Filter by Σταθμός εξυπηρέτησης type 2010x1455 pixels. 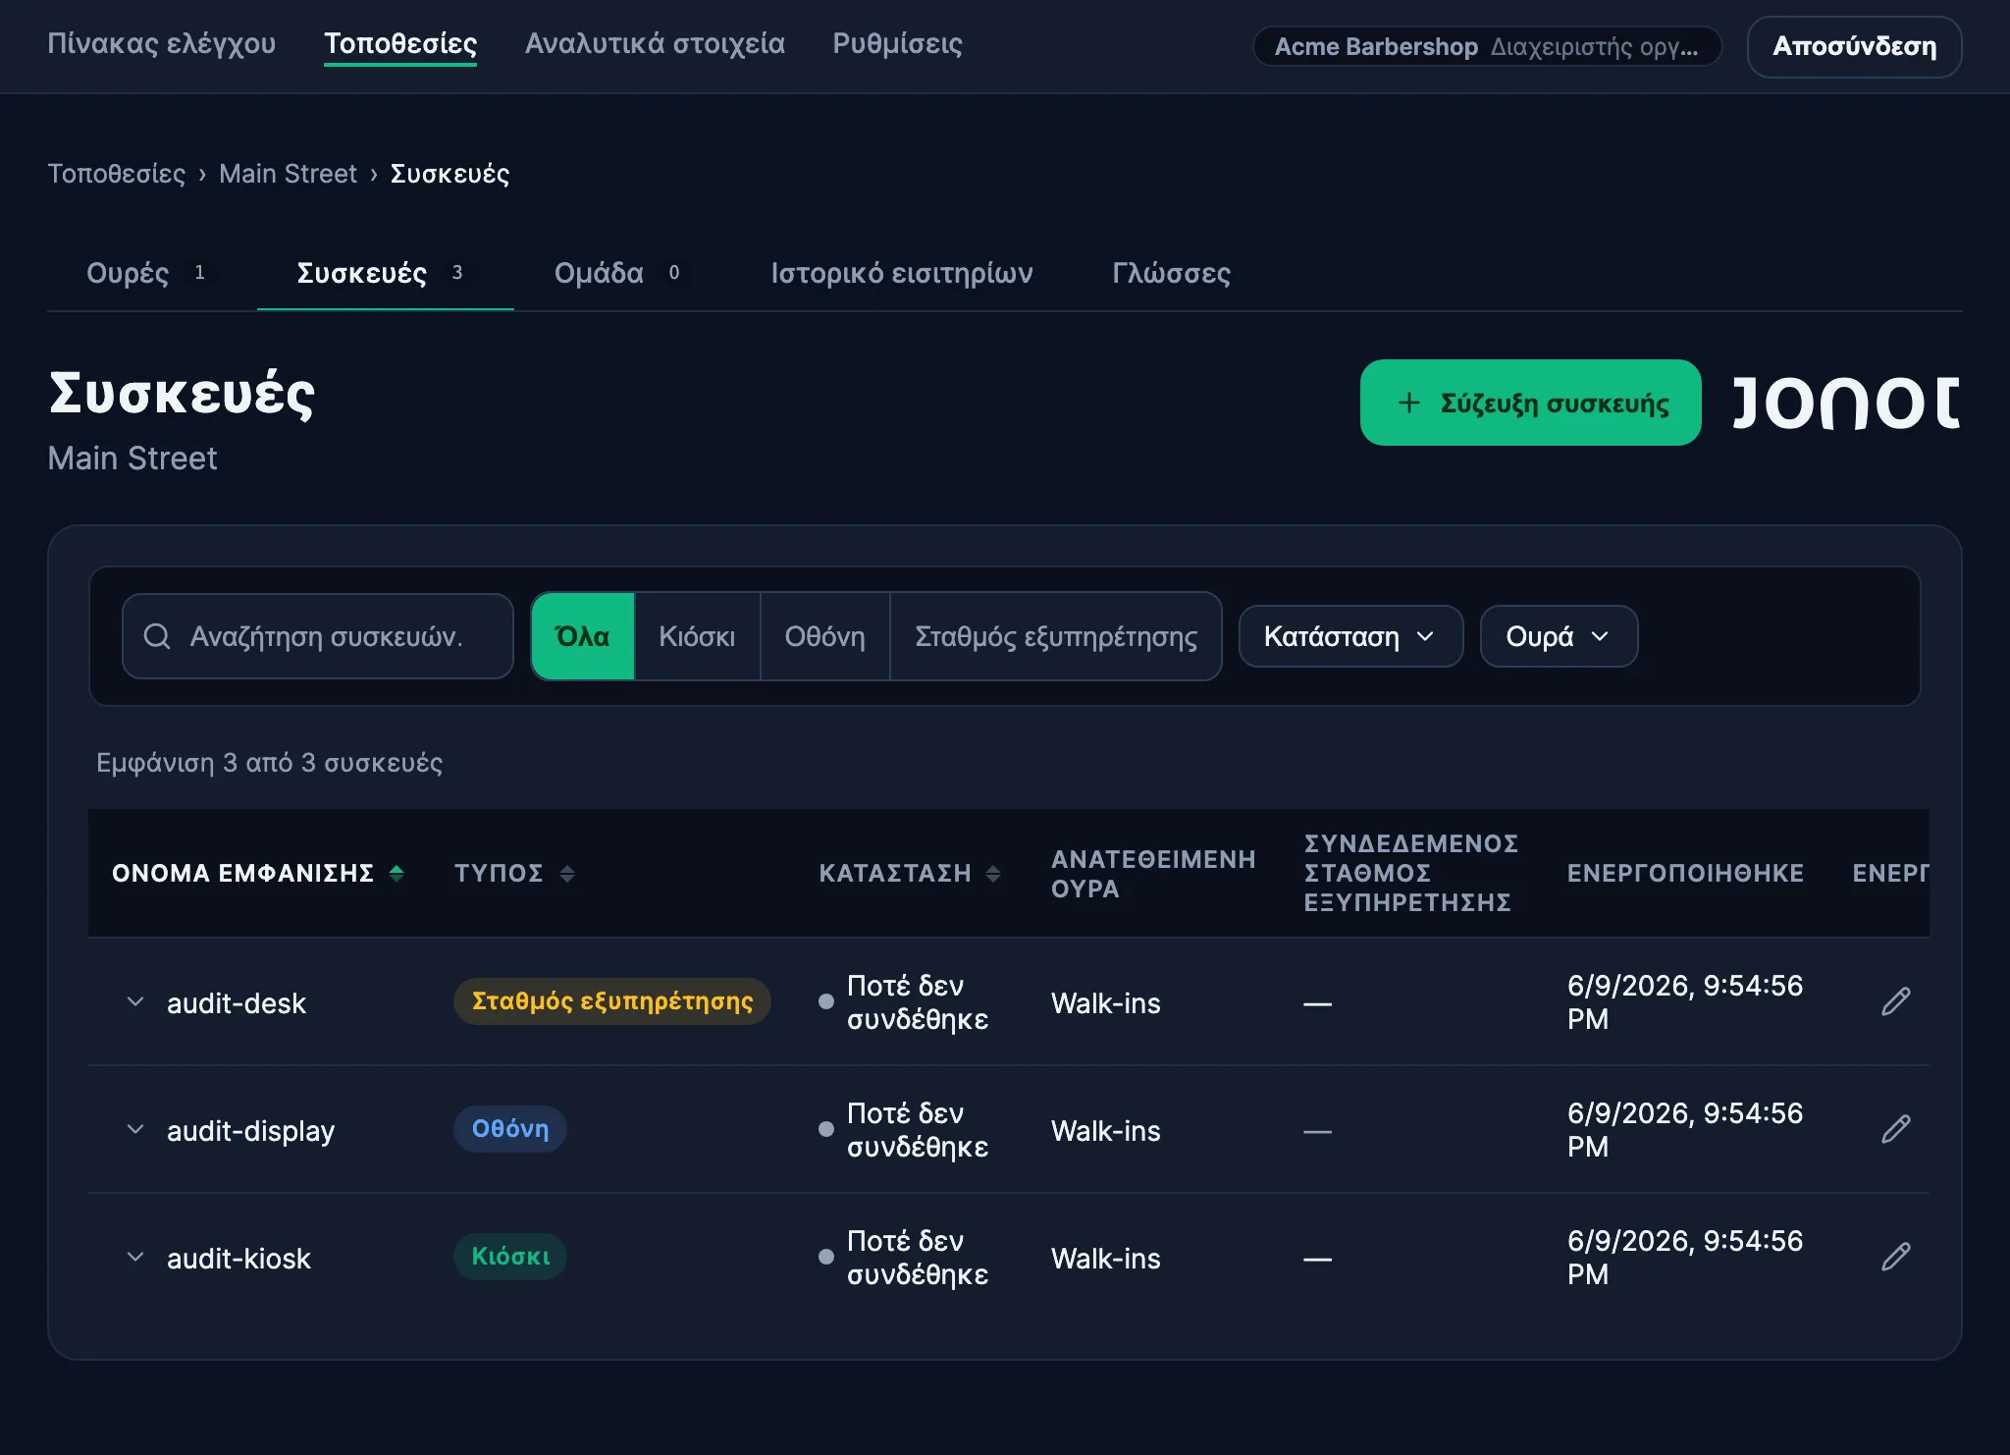coord(1056,636)
